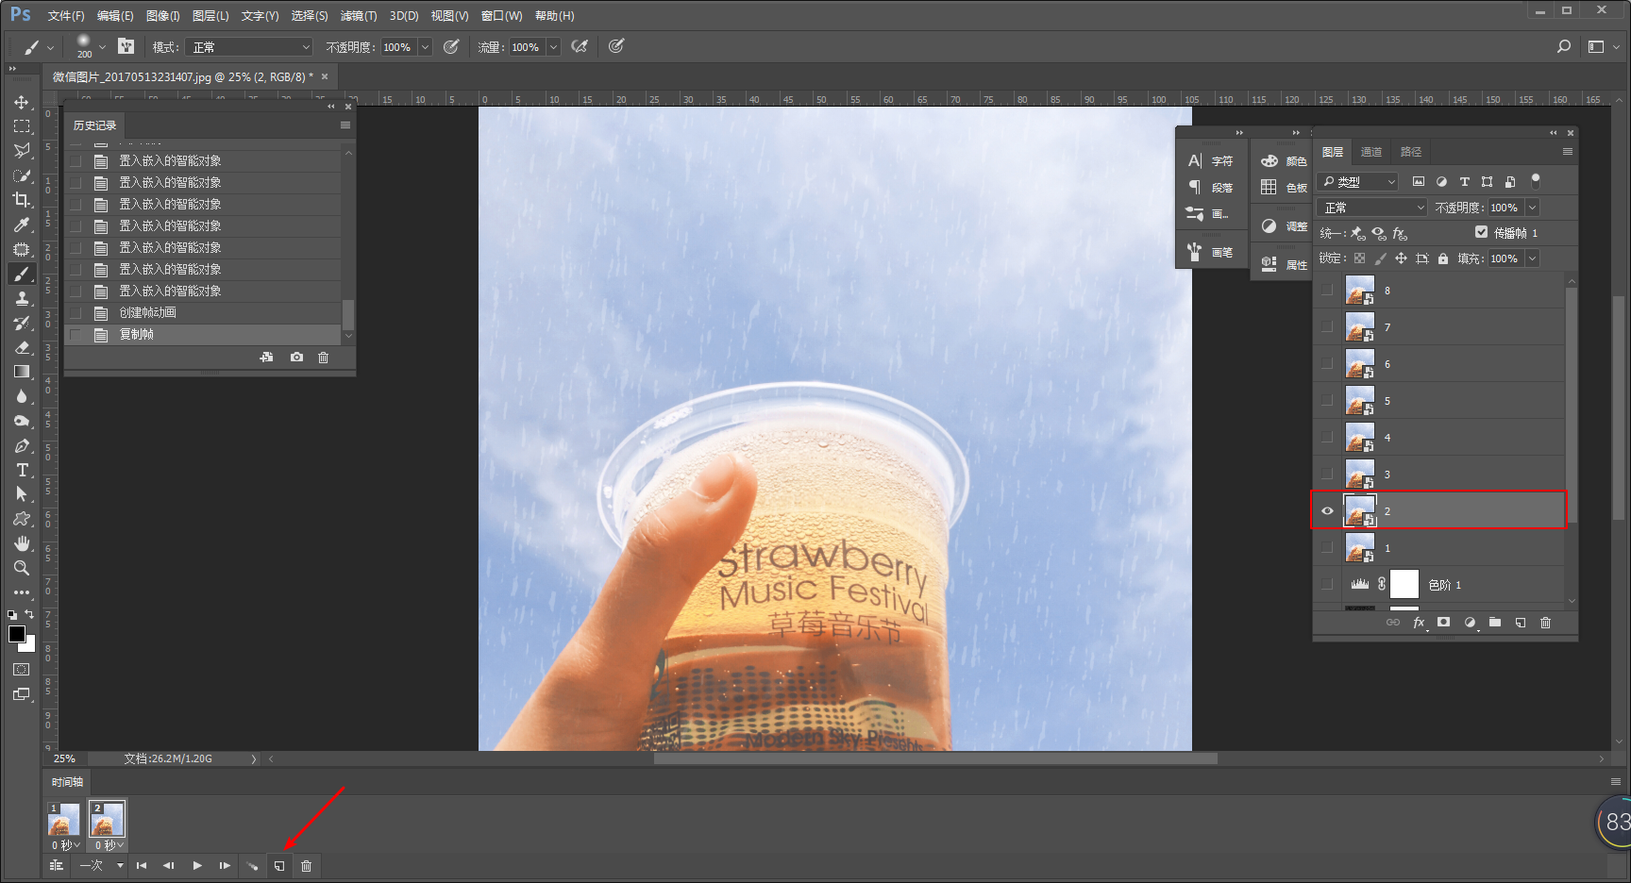Convert to video timeline icon

click(x=57, y=865)
